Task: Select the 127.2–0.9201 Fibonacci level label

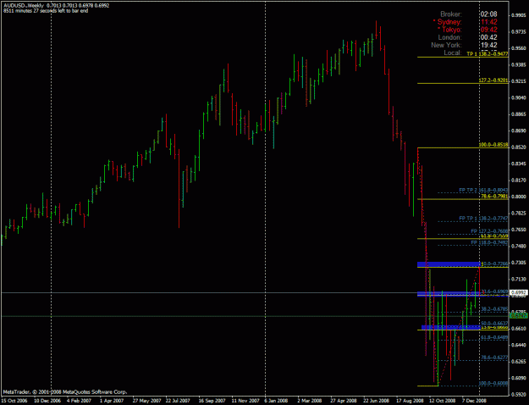Action: coord(493,80)
